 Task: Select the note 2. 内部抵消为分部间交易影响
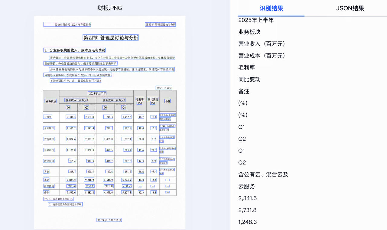pos(66,205)
